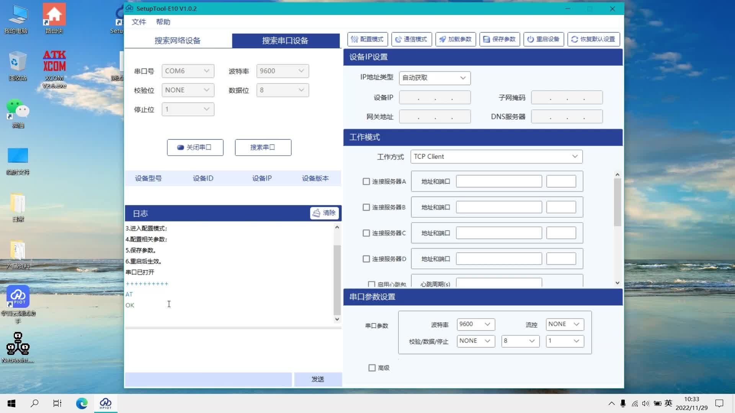Click HPIOT app icon on taskbar

tap(106, 403)
